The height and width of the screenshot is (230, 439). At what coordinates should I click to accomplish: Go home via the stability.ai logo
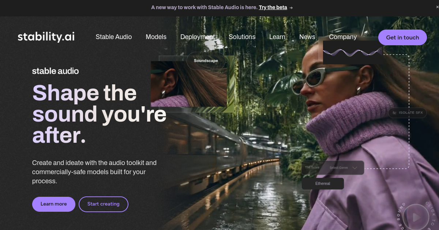46,37
